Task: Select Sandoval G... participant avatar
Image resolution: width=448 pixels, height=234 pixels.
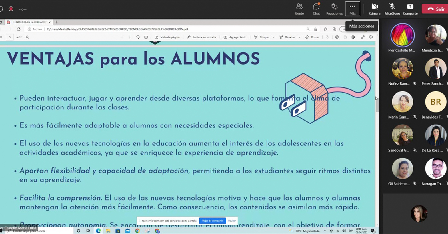Action: (402, 135)
